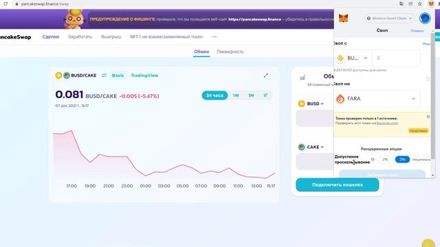Click the Отмена link in MetaMask swap

pos(417,31)
